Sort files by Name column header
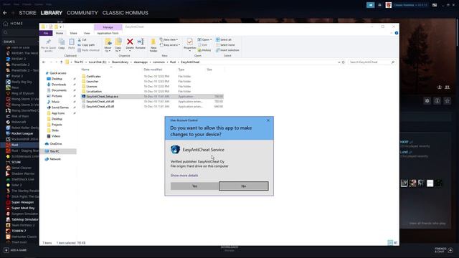This screenshot has width=459, height=258. [x=85, y=70]
